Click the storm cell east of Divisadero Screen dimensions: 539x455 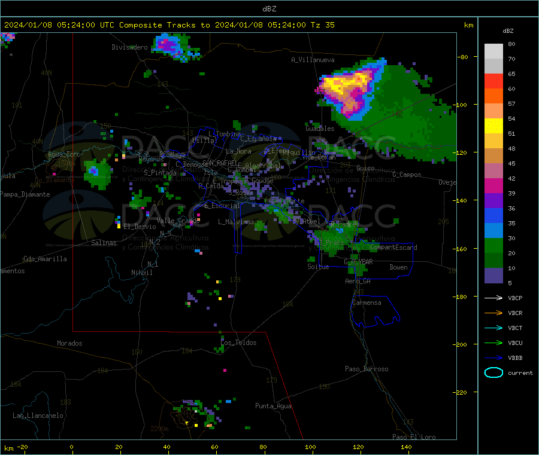coord(175,47)
